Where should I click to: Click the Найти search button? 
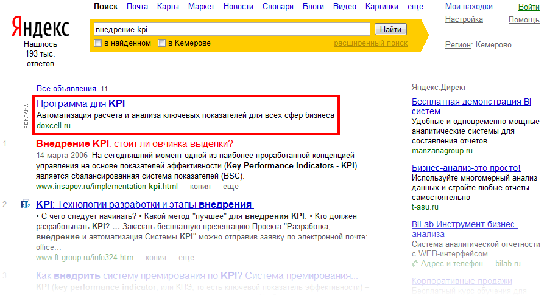coord(390,29)
